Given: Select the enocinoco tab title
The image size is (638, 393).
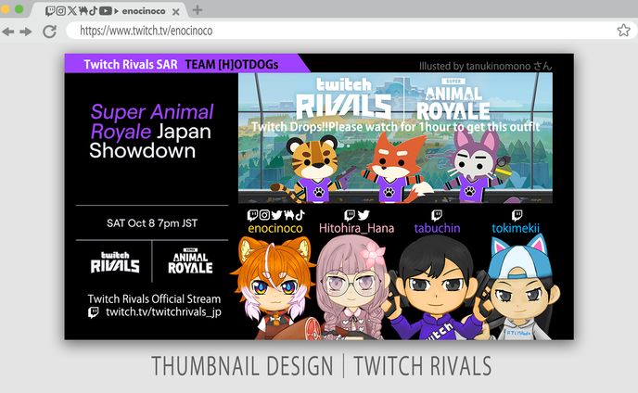Looking at the screenshot, I should [144, 11].
